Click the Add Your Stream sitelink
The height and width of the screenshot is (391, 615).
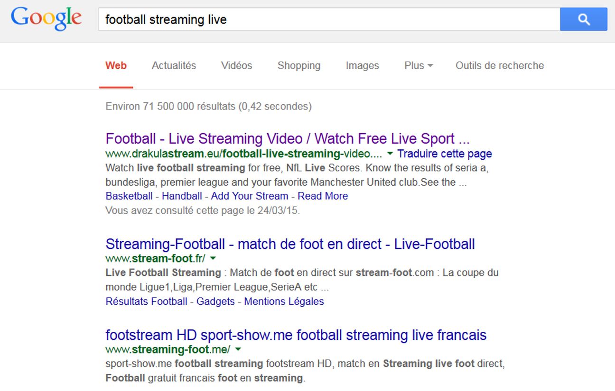[249, 196]
